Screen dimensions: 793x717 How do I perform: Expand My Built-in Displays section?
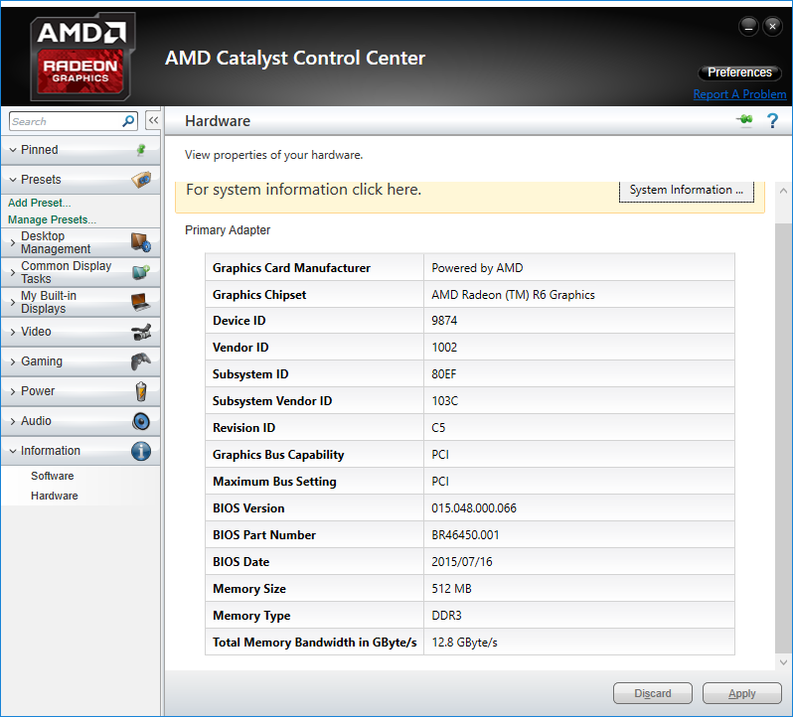[13, 303]
